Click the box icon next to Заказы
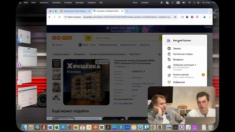The image size is (235, 132). tap(169, 48)
